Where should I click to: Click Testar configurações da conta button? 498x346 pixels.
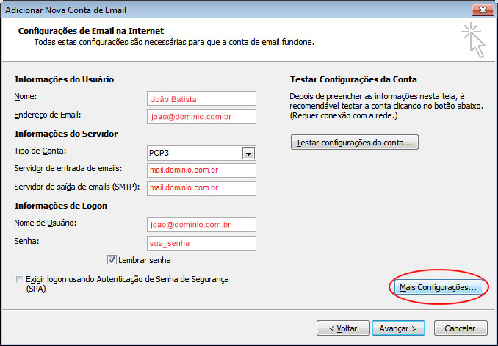(x=355, y=143)
